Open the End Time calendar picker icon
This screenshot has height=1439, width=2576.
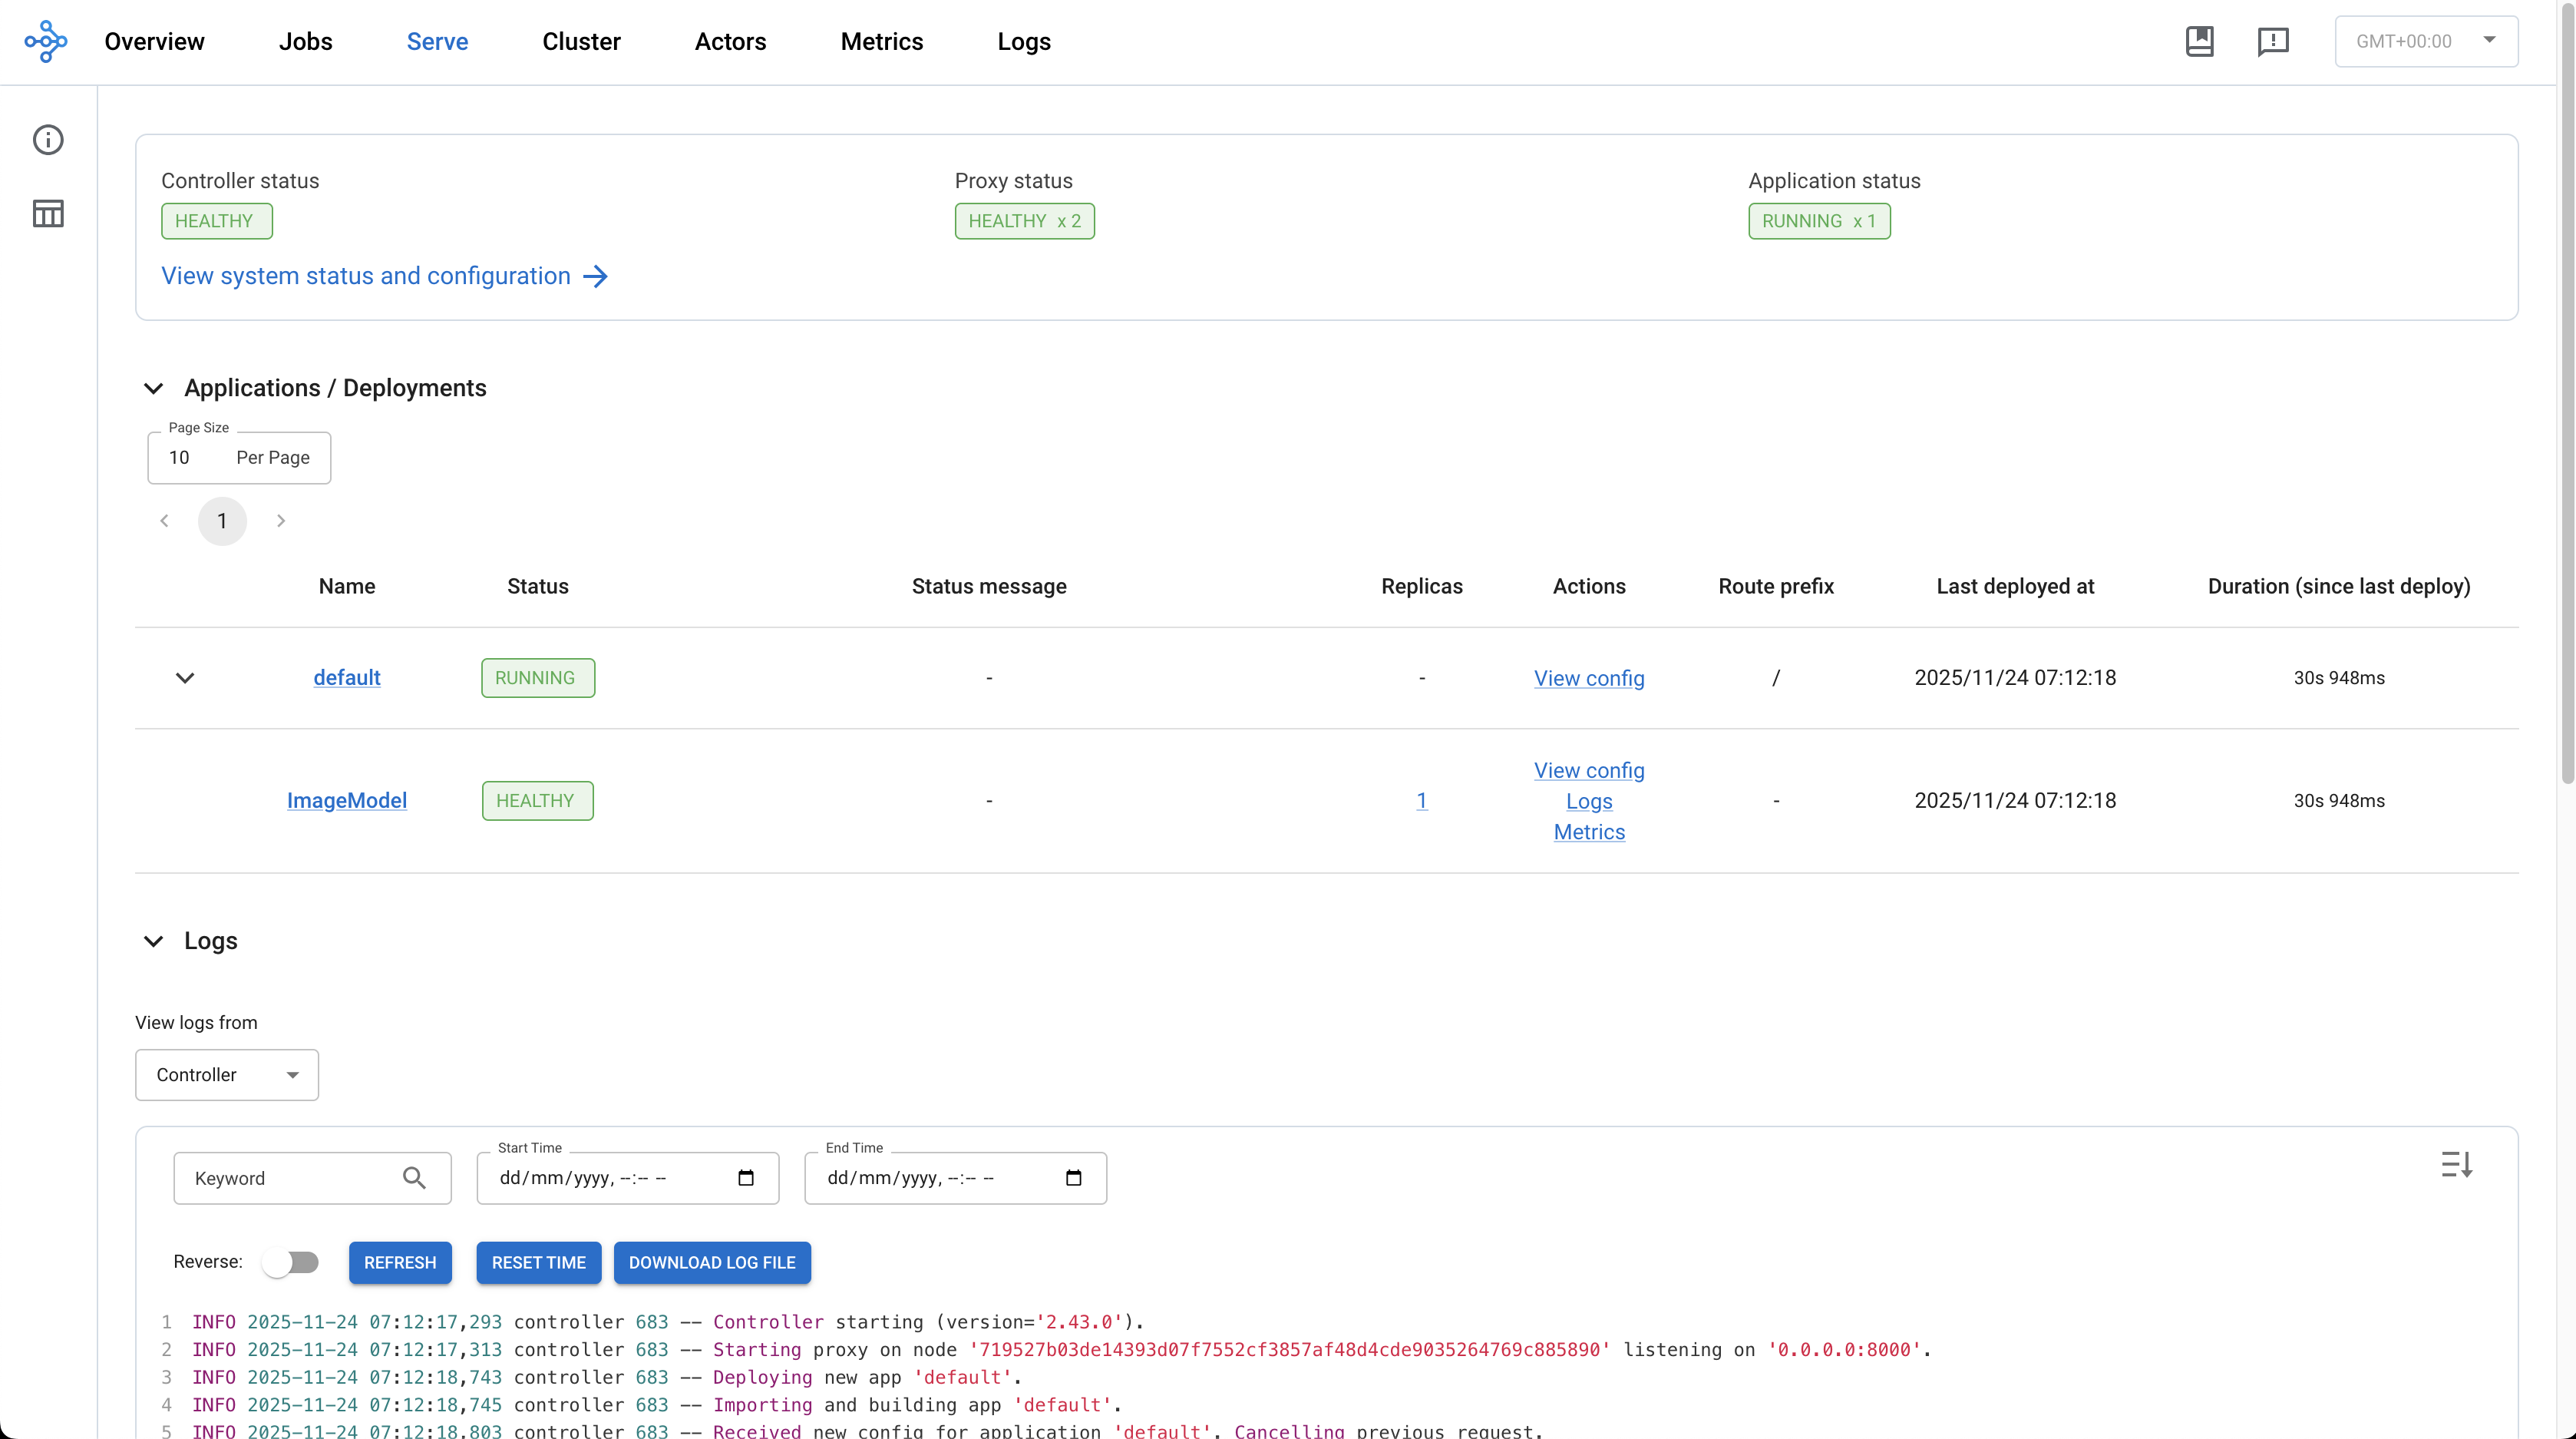pos(1074,1178)
